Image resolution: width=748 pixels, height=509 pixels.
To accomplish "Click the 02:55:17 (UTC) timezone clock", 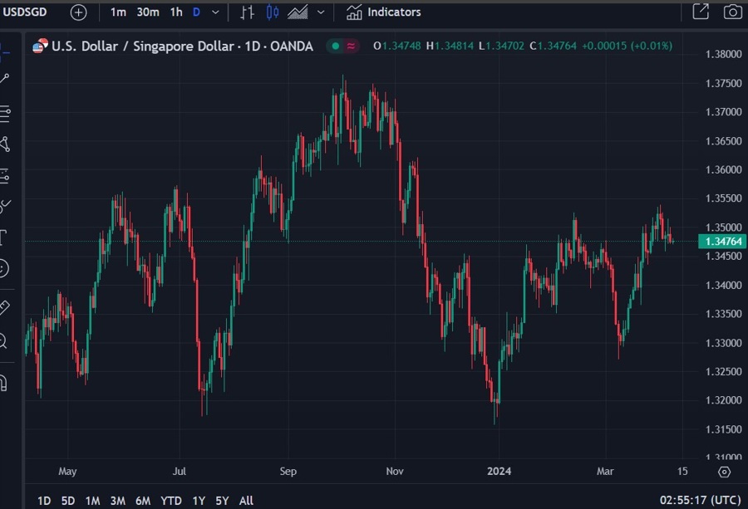I will [x=700, y=500].
